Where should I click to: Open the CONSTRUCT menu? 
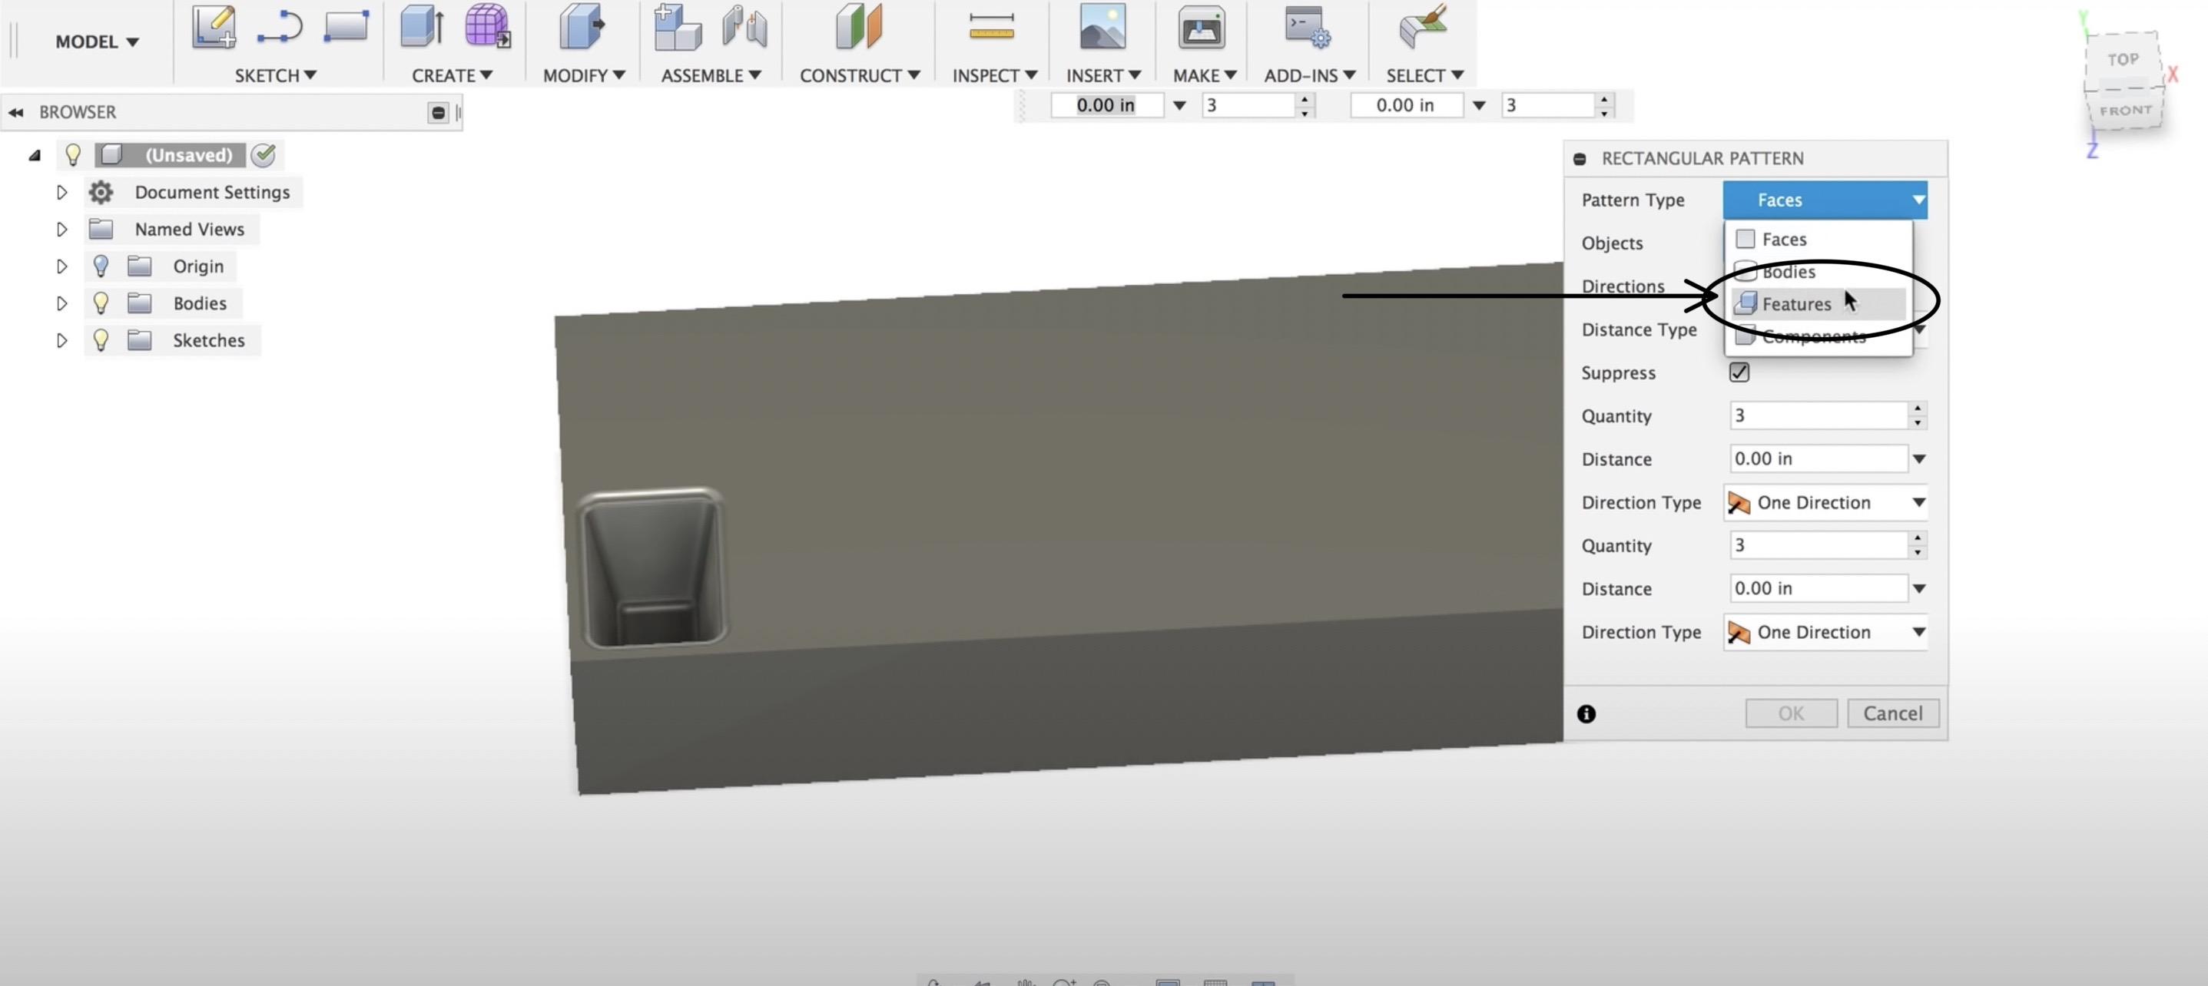point(860,75)
